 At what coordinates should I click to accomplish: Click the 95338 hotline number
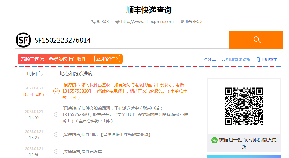click(x=103, y=22)
